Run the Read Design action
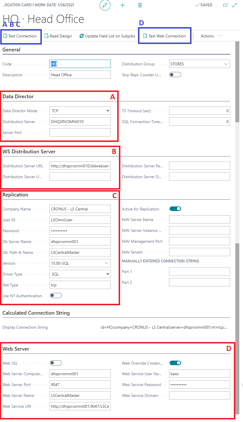Image resolution: width=243 pixels, height=422 pixels. (x=58, y=36)
